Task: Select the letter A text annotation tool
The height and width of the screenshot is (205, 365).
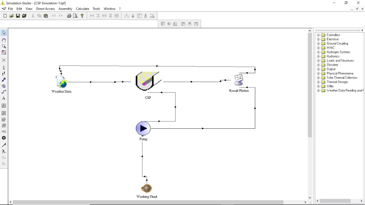Action: tap(4, 98)
